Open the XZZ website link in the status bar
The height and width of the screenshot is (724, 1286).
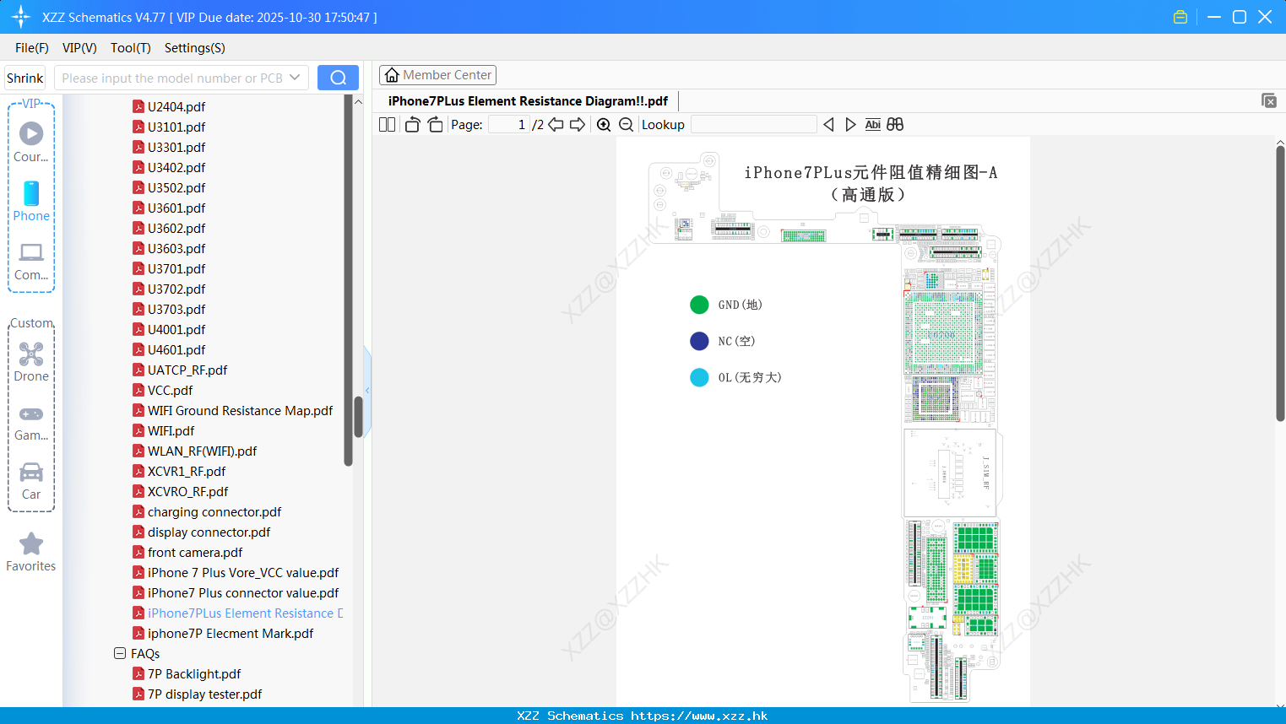699,716
